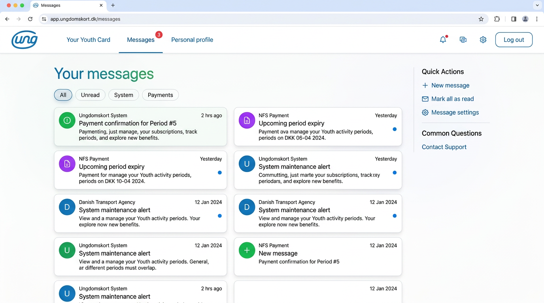Open the Messages navigation tab

coord(141,40)
